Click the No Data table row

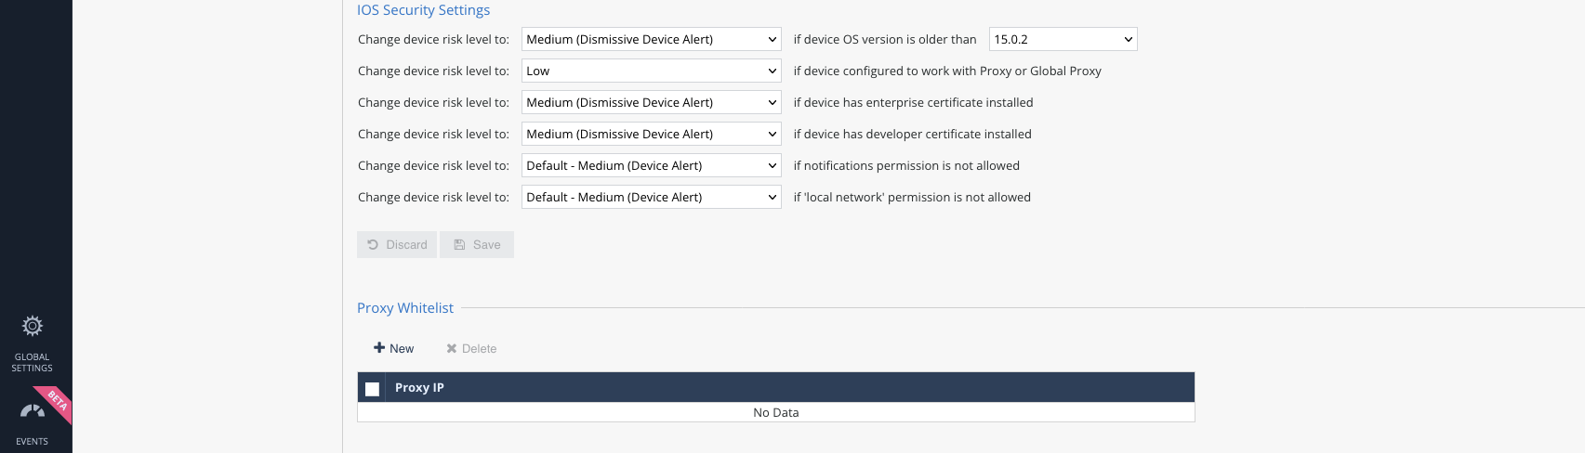tap(776, 412)
